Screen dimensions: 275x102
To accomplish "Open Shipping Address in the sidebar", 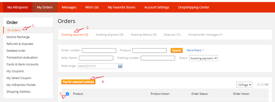I will click(19, 92).
